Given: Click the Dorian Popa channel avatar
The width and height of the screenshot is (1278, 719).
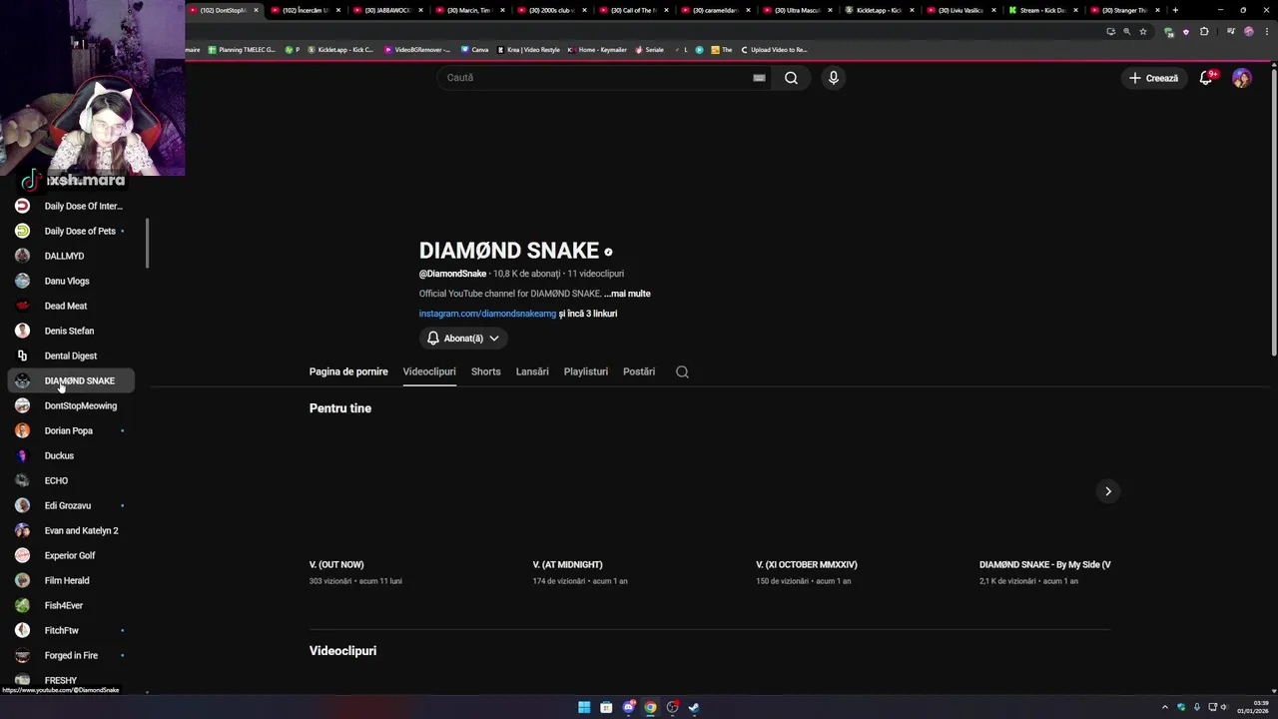Looking at the screenshot, I should (22, 430).
